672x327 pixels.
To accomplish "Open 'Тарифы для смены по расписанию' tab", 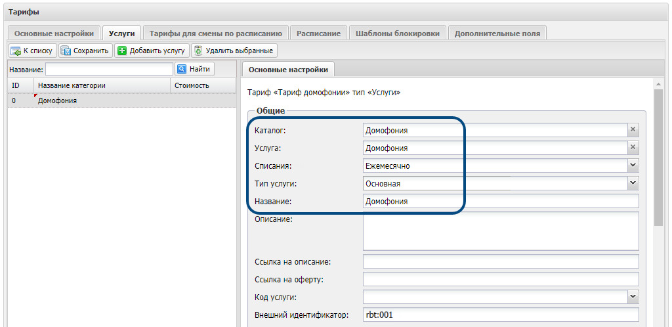I will coord(216,33).
